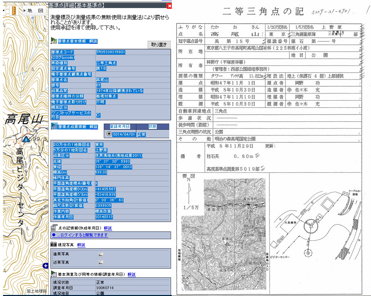Open the 近景写真 photo thumbnail icon

click(100, 262)
